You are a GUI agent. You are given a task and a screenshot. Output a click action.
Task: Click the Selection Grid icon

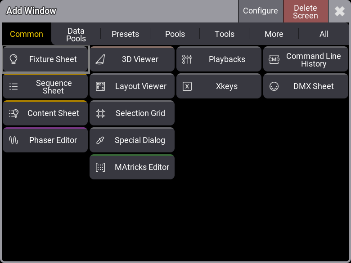pos(100,113)
